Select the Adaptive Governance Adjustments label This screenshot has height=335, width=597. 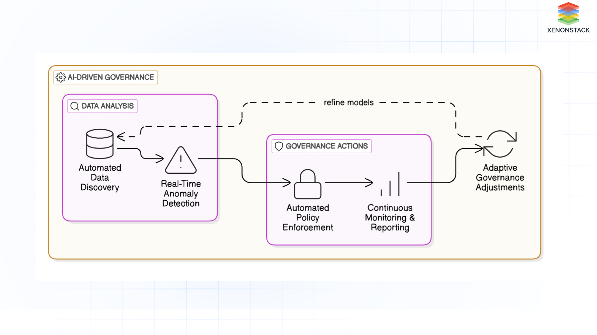500,177
